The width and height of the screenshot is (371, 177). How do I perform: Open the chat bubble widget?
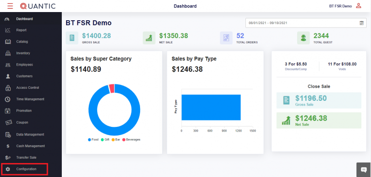(x=364, y=170)
